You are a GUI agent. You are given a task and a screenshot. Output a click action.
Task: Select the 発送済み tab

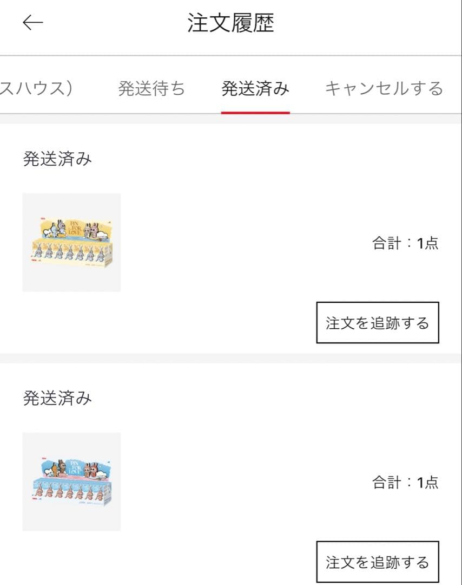(x=255, y=88)
